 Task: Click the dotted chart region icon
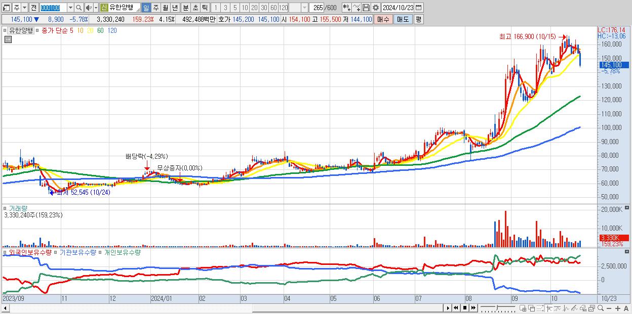pyautogui.click(x=540, y=308)
